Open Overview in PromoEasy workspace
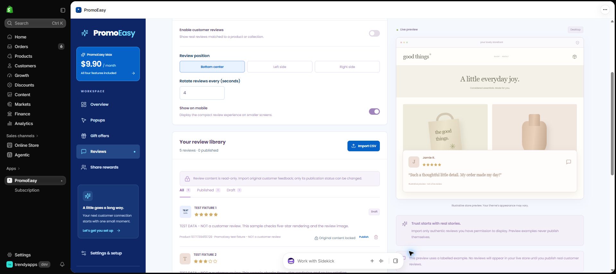Screen dimensions: 616x274 (108, 104)
